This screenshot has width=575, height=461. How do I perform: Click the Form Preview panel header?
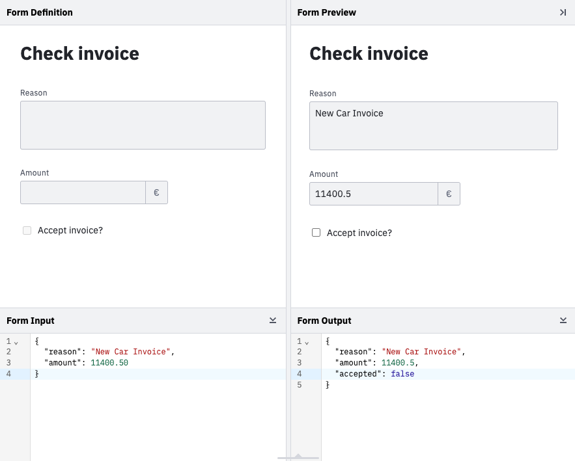[x=433, y=12]
